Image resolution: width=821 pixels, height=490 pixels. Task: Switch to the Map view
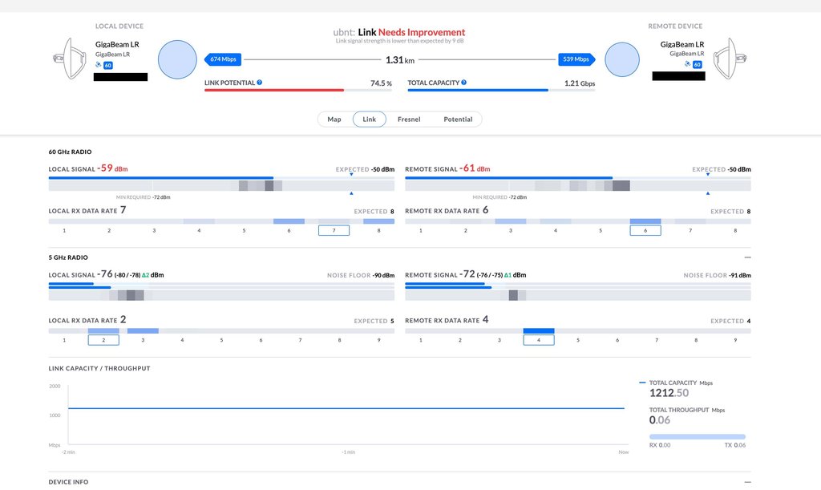(334, 119)
